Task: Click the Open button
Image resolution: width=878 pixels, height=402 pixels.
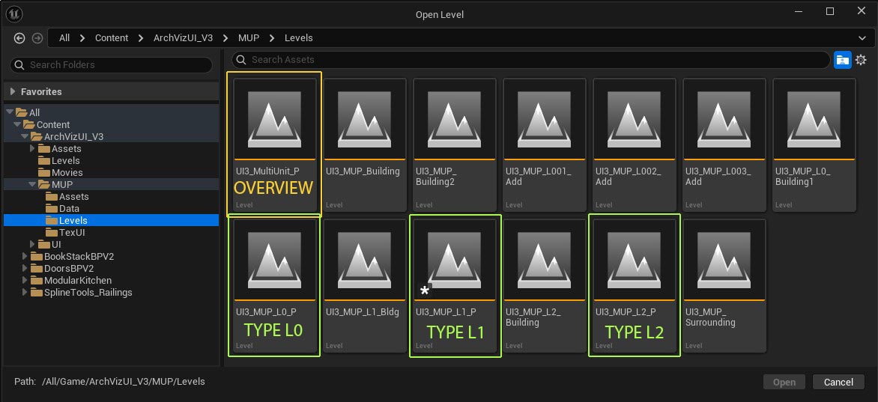Action: [x=784, y=383]
